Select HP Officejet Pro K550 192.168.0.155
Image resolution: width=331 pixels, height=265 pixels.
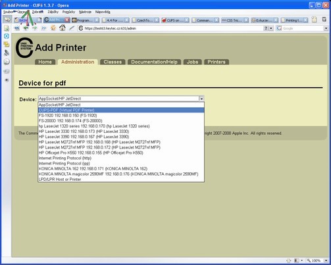[x=121, y=153]
